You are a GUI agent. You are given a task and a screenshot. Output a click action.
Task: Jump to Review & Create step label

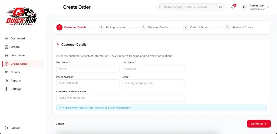[243, 28]
